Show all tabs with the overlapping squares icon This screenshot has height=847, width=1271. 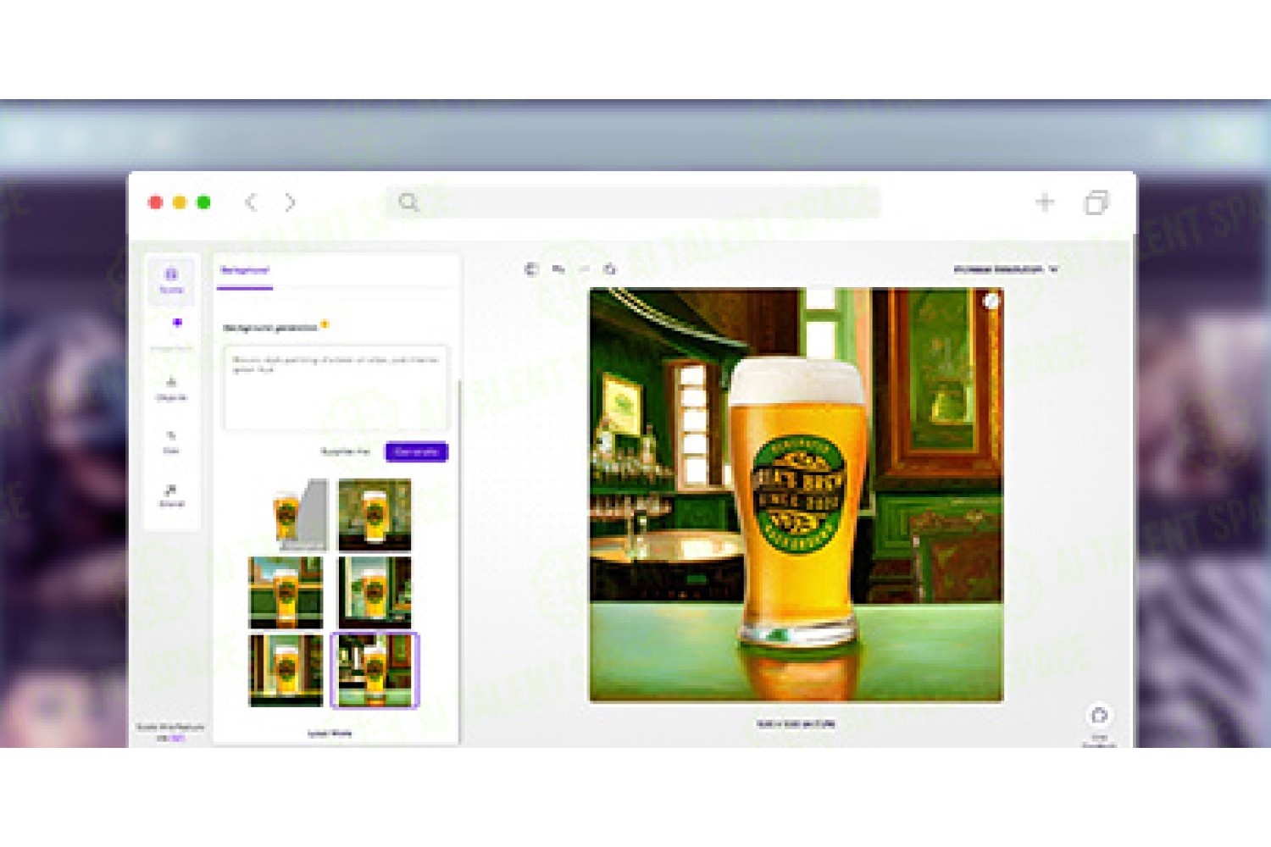point(1096,202)
